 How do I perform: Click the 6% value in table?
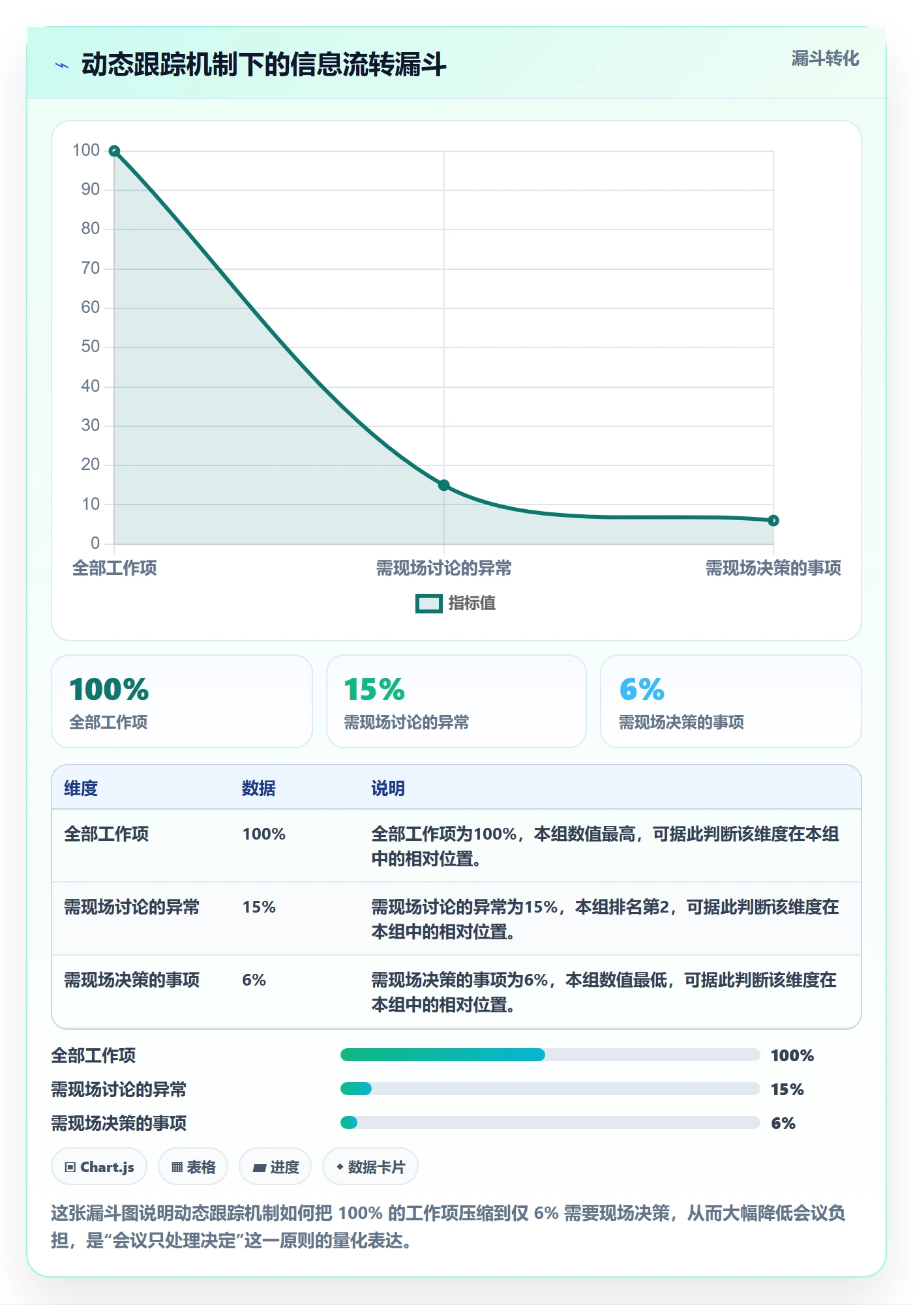pos(254,980)
